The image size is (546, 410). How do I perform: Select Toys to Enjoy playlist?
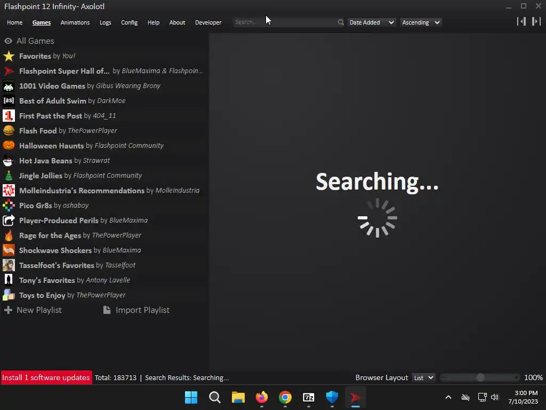tap(105, 295)
